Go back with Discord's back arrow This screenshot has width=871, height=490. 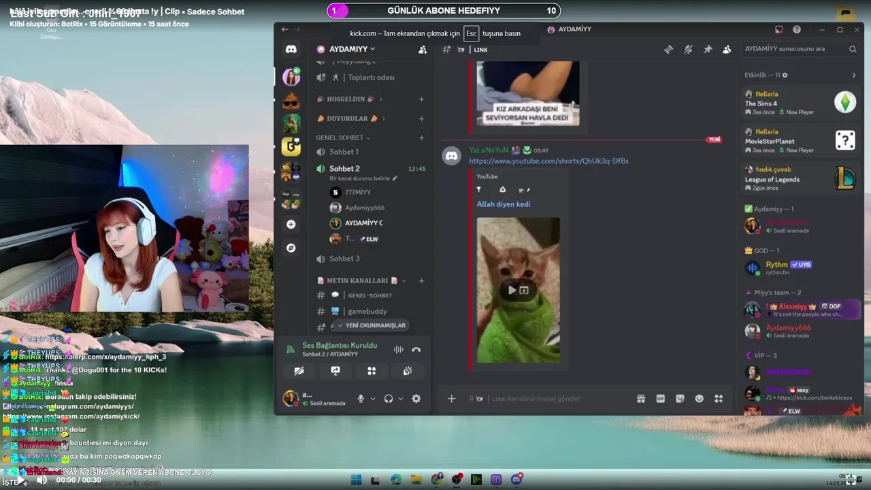284,29
